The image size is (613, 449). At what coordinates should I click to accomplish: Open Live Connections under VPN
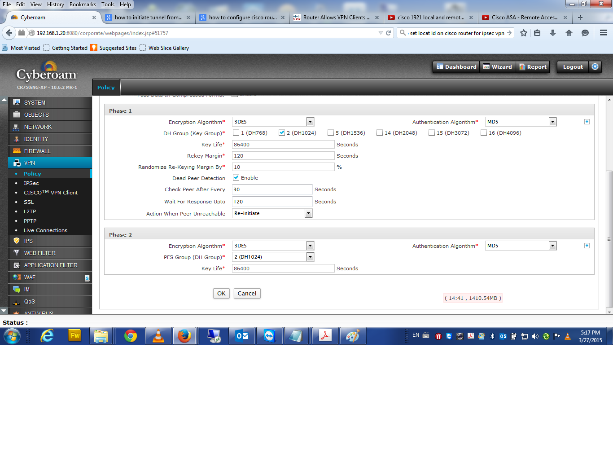pyautogui.click(x=45, y=230)
